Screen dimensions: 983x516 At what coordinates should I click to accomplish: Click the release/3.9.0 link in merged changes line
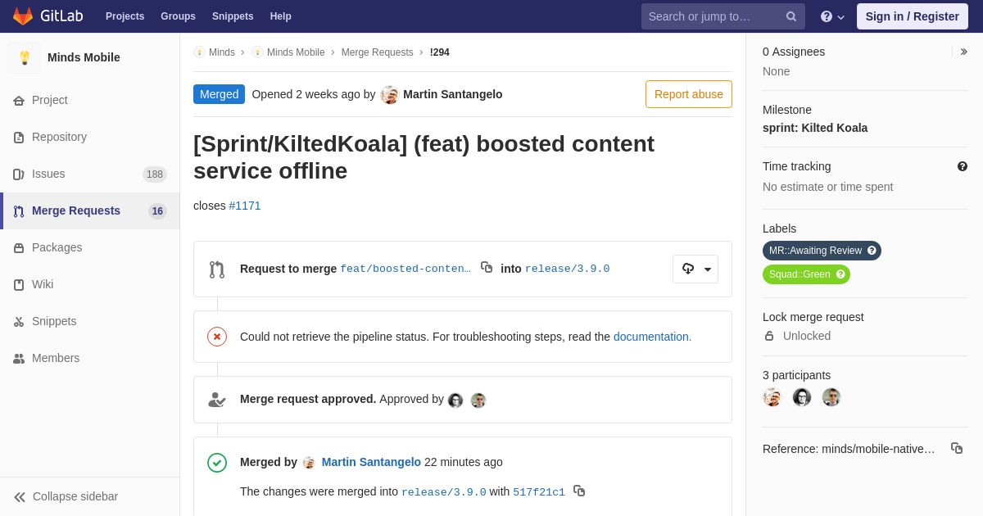[444, 492]
